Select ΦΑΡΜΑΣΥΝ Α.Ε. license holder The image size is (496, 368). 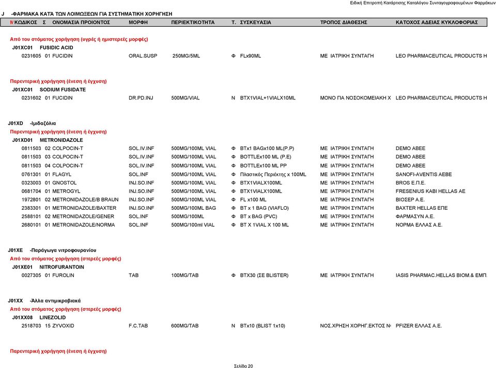coord(415,216)
